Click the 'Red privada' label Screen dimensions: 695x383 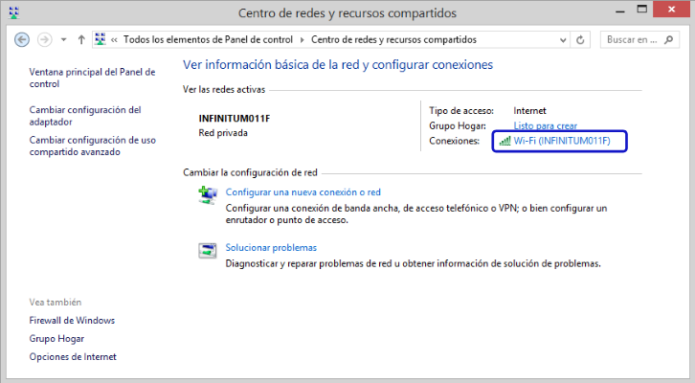223,133
